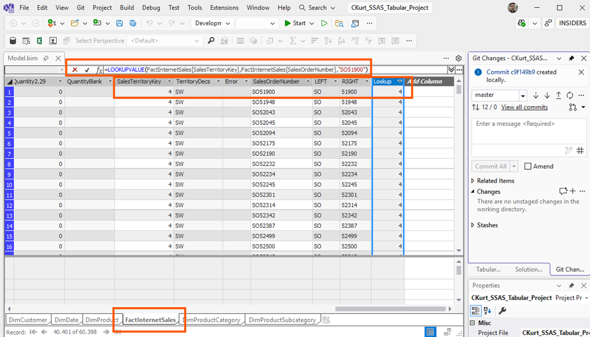Open the Development configuration dropdown
The image size is (590, 337).
213,23
